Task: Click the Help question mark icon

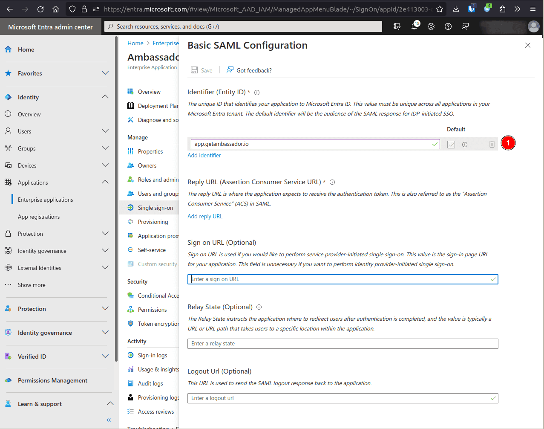Action: [x=448, y=26]
